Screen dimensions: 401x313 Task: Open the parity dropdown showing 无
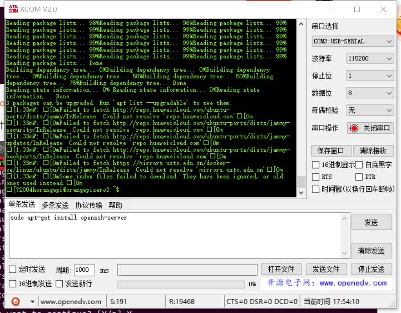pos(370,110)
